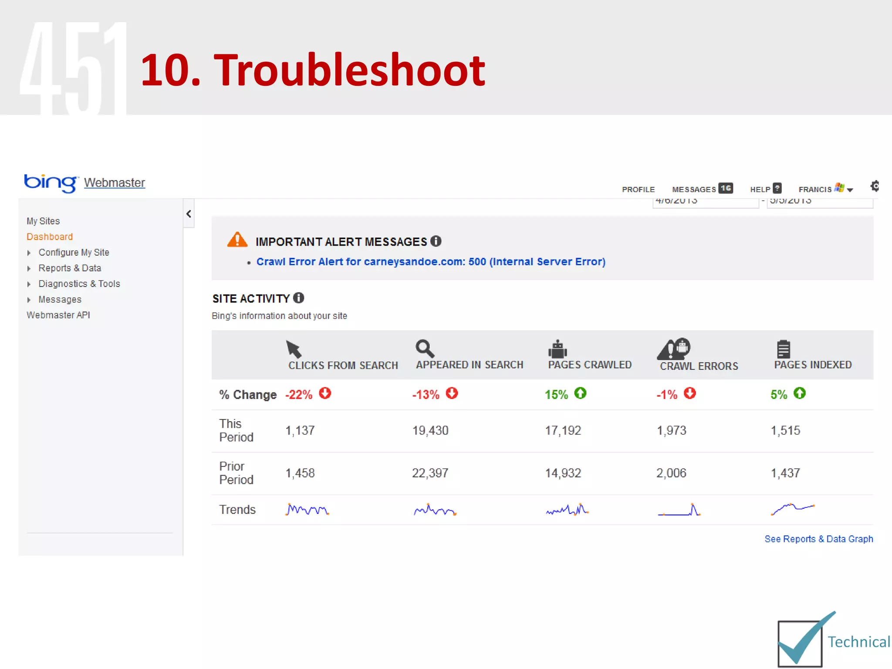Open the Webmaster home link
The width and height of the screenshot is (892, 669).
coord(115,182)
